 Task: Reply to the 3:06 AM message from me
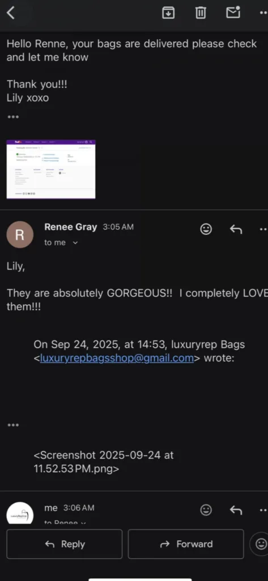236,510
